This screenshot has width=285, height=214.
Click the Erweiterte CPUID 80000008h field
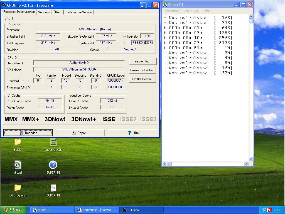(x=116, y=87)
